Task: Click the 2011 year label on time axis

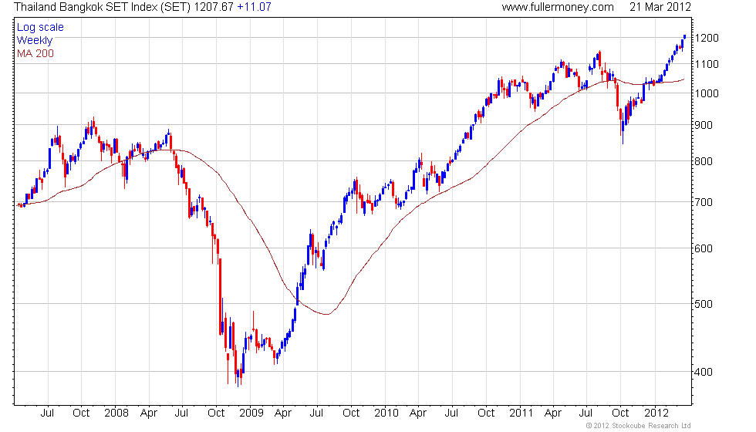Action: tap(521, 413)
